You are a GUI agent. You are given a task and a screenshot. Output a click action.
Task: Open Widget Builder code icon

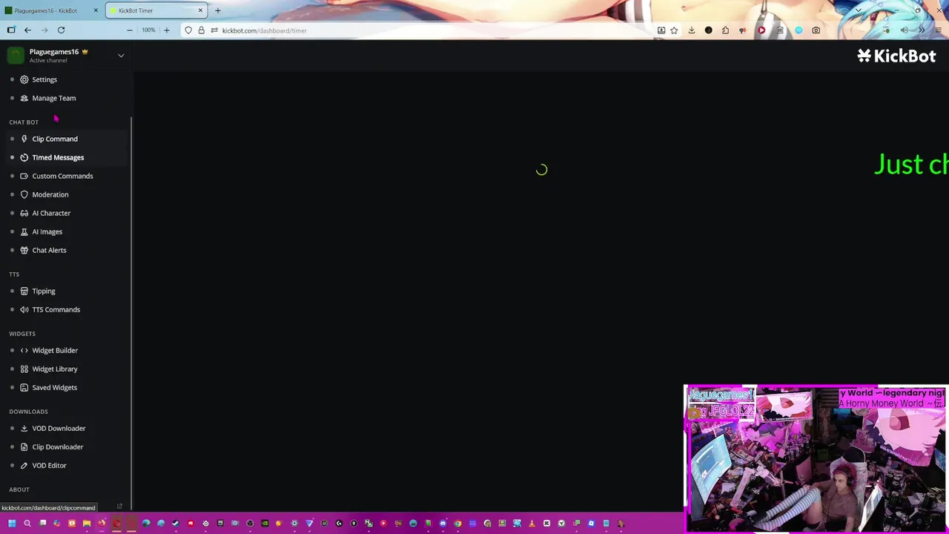pos(24,350)
